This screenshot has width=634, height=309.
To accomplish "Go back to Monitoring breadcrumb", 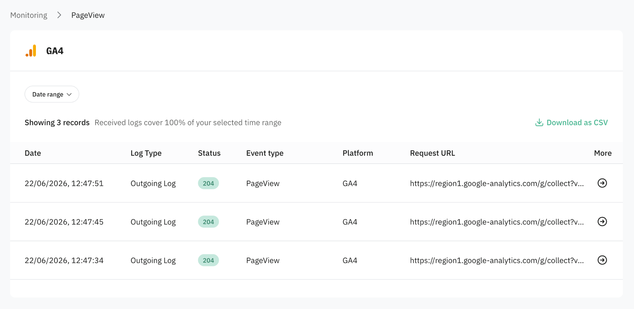I will (x=29, y=15).
